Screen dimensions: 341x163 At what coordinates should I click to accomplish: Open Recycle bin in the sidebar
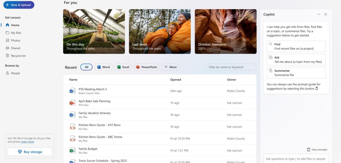18,56
